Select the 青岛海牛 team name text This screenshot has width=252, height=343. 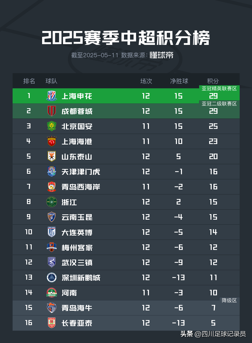(x=77, y=308)
